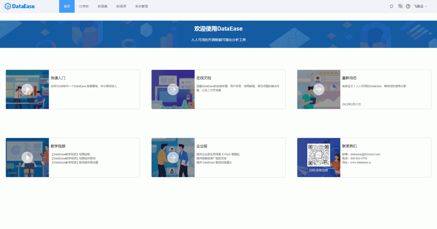Open the 企业版 card title

pyautogui.click(x=202, y=146)
